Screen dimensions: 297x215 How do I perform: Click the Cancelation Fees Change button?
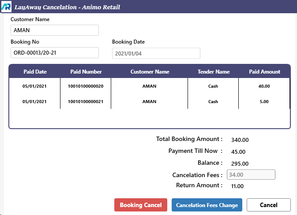click(x=207, y=205)
